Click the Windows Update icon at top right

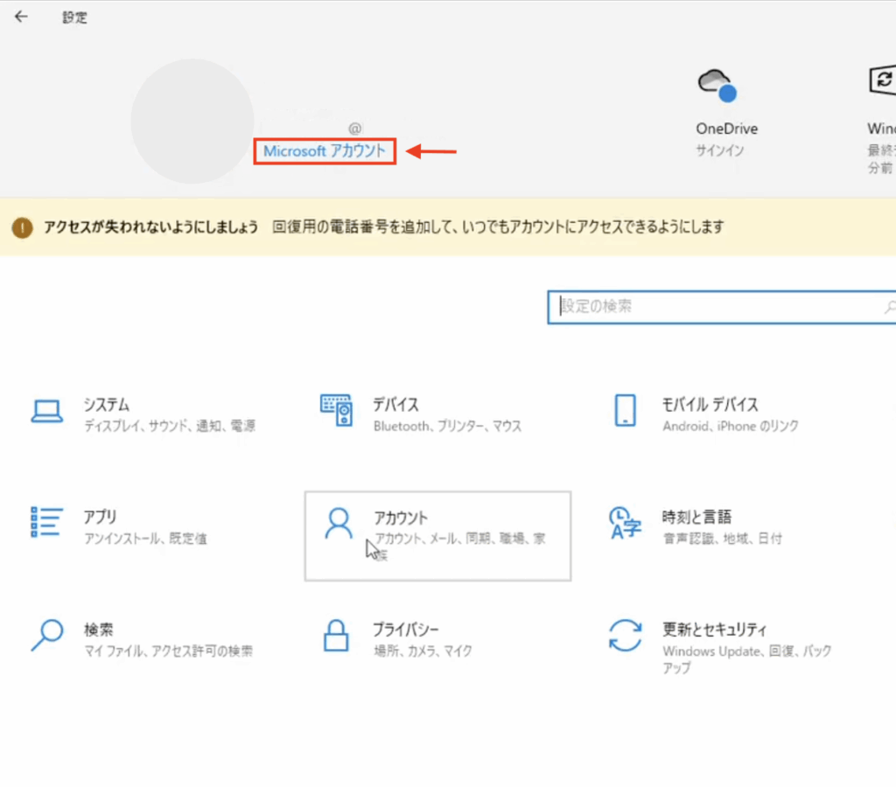click(x=882, y=80)
